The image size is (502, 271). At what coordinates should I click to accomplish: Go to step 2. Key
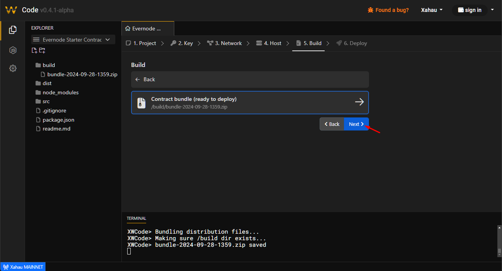pos(182,43)
